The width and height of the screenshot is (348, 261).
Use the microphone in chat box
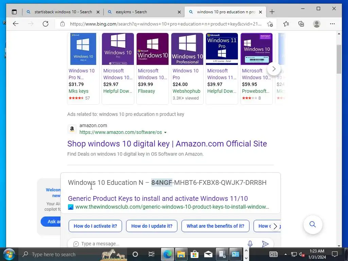tap(250, 244)
